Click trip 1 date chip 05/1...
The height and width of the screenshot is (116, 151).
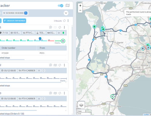[x=16, y=33]
